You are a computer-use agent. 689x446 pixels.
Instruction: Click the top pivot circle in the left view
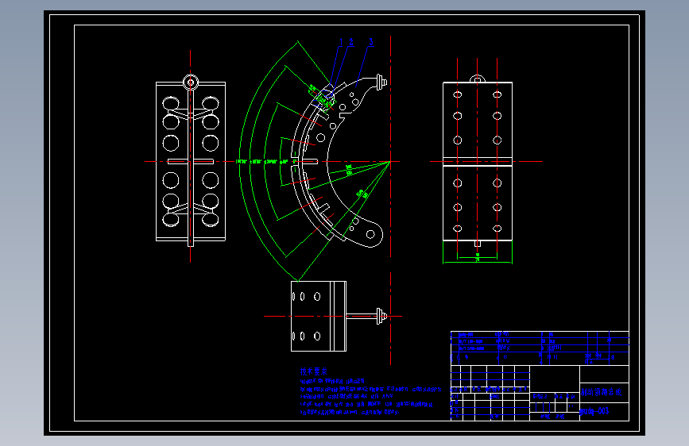(x=190, y=82)
